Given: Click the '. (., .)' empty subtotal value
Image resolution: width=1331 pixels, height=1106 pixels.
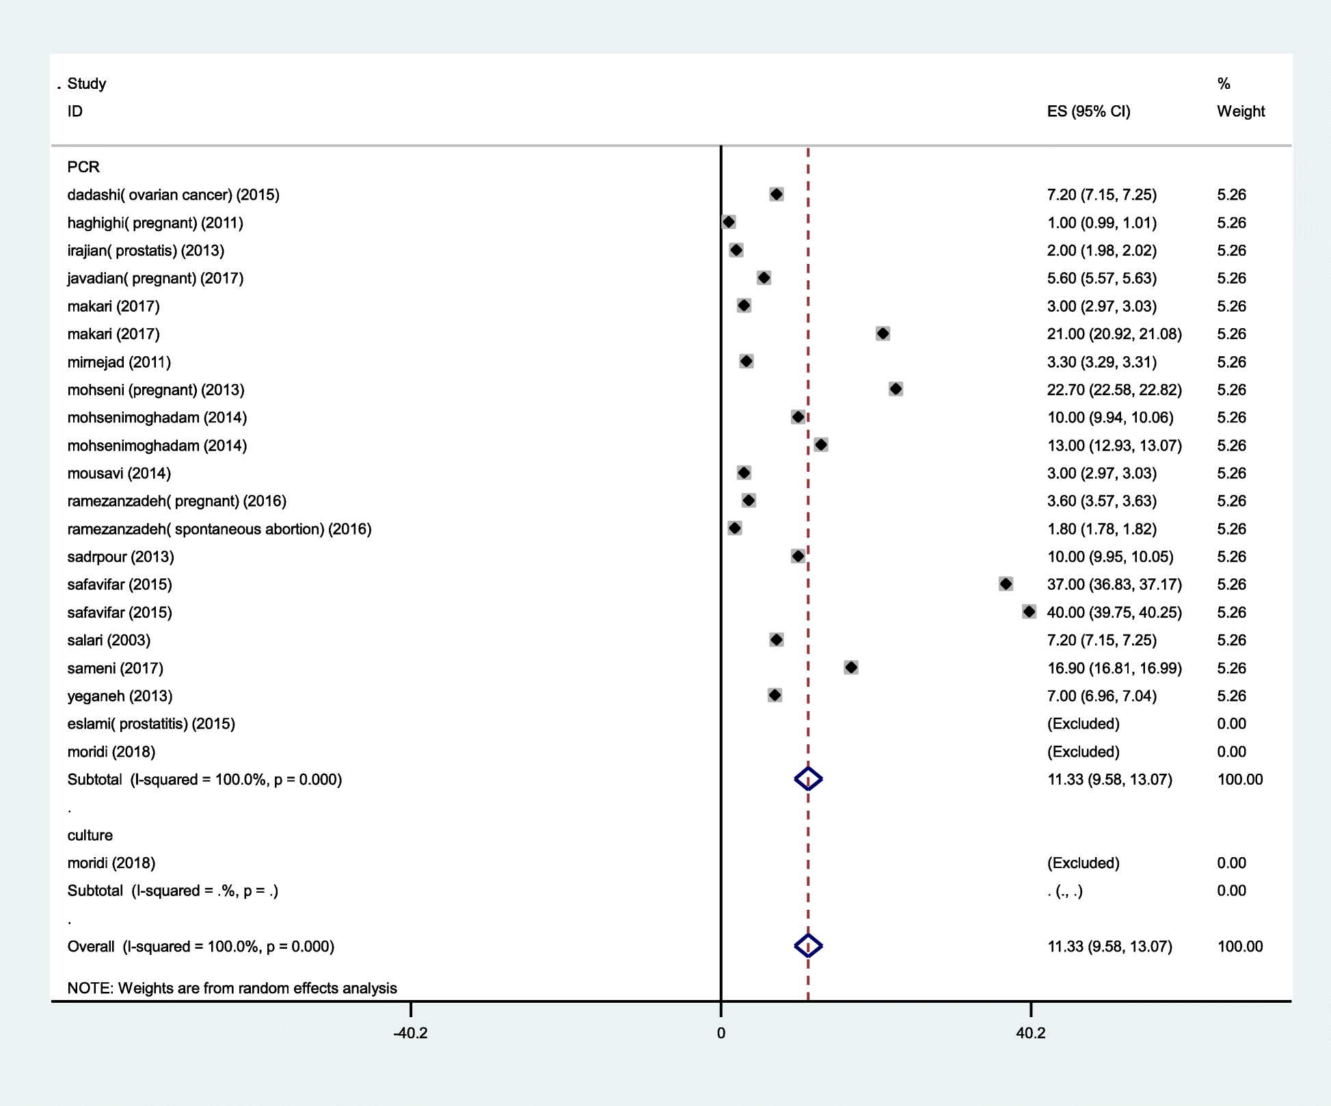Looking at the screenshot, I should [1065, 891].
